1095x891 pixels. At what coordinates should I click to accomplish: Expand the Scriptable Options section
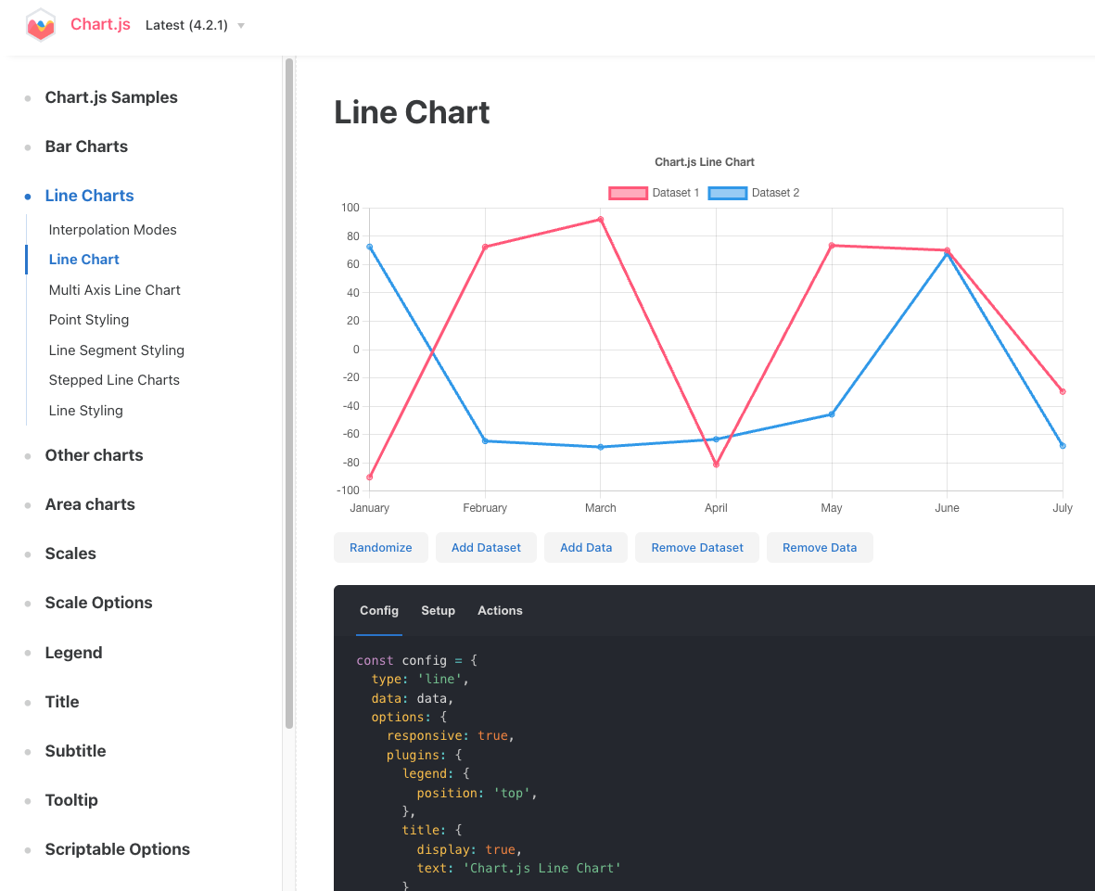pos(118,849)
